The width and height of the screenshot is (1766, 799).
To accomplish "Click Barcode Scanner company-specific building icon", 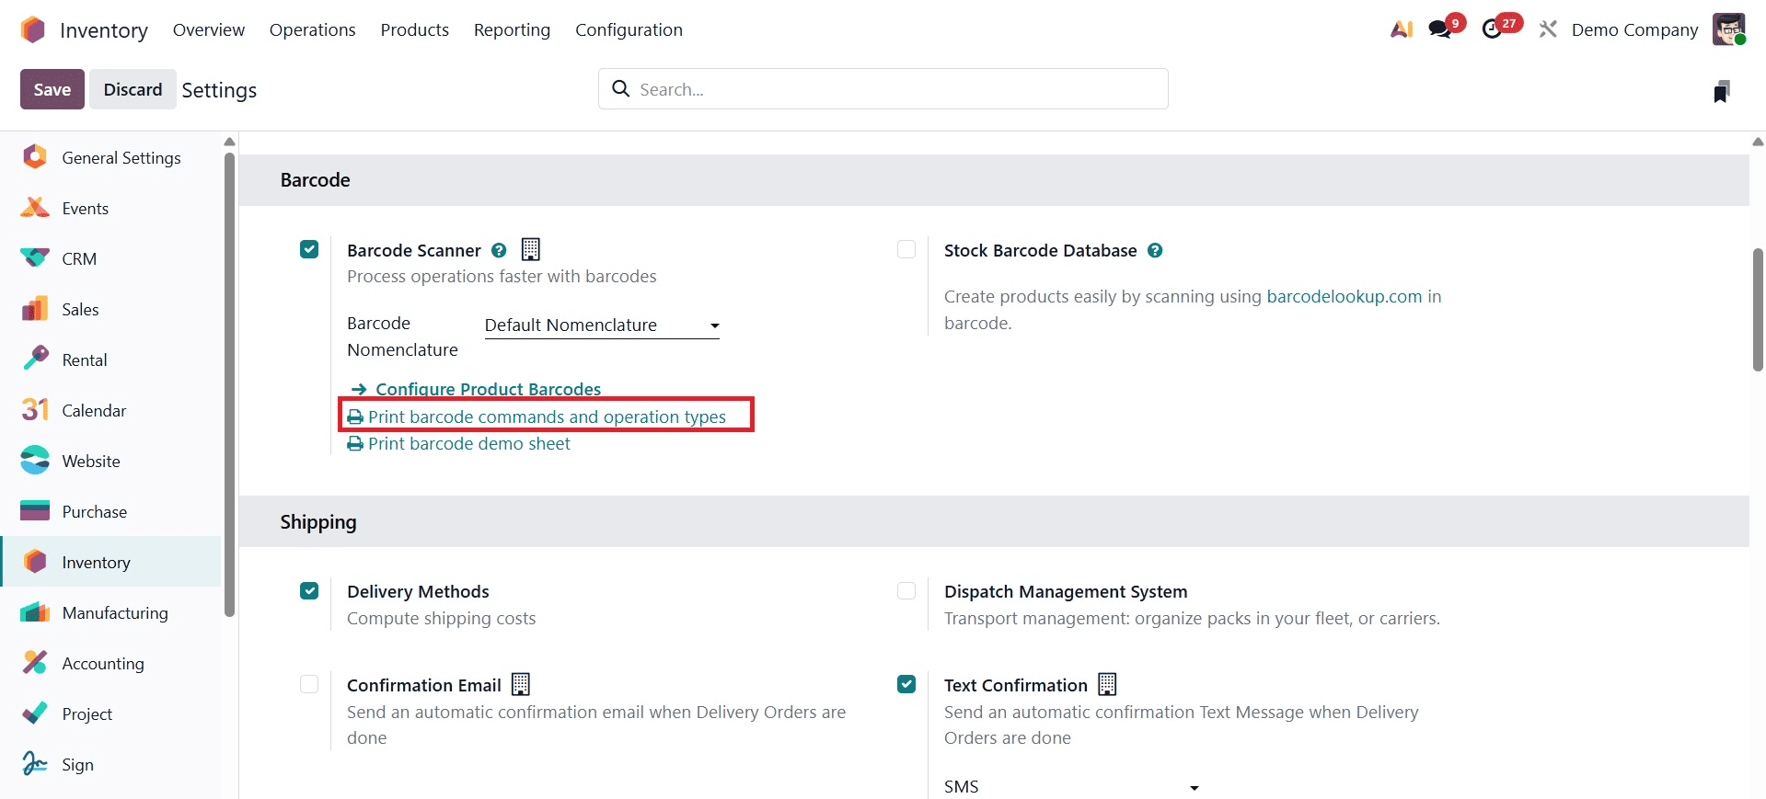I will click(x=531, y=249).
